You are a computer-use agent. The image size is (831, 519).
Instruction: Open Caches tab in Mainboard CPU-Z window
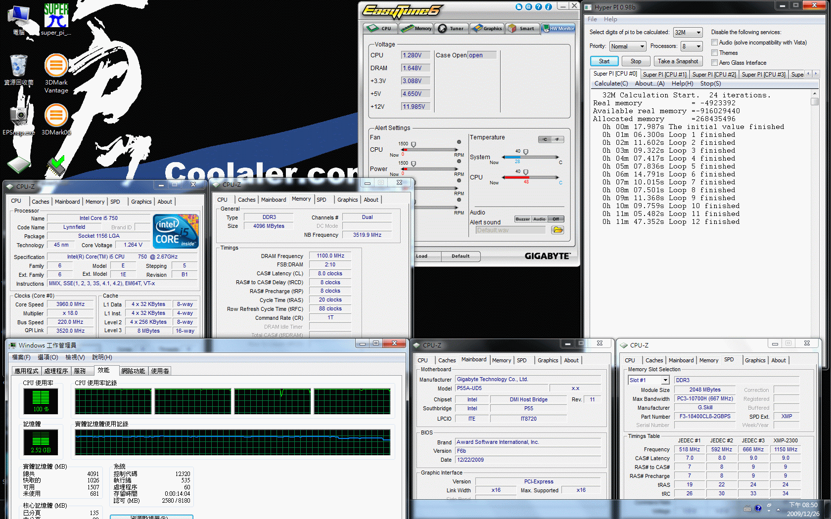pos(447,360)
